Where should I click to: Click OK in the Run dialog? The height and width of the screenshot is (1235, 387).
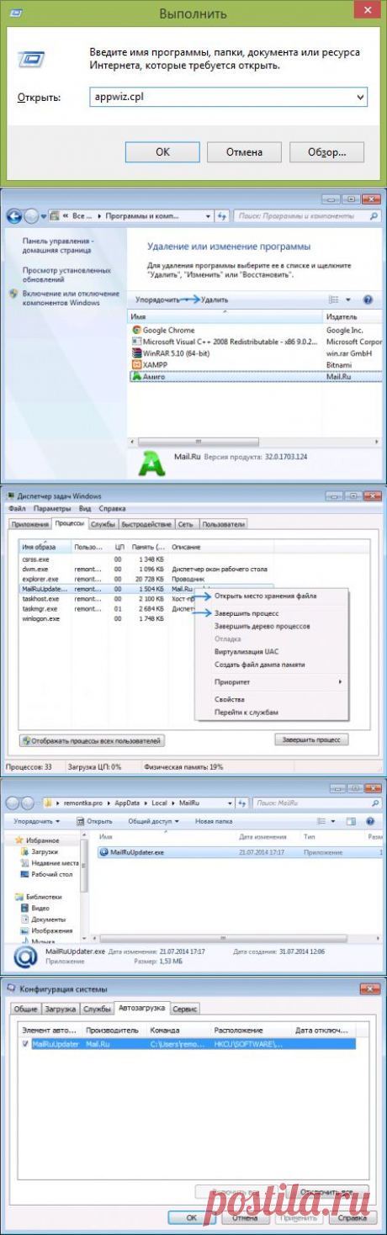click(x=162, y=152)
